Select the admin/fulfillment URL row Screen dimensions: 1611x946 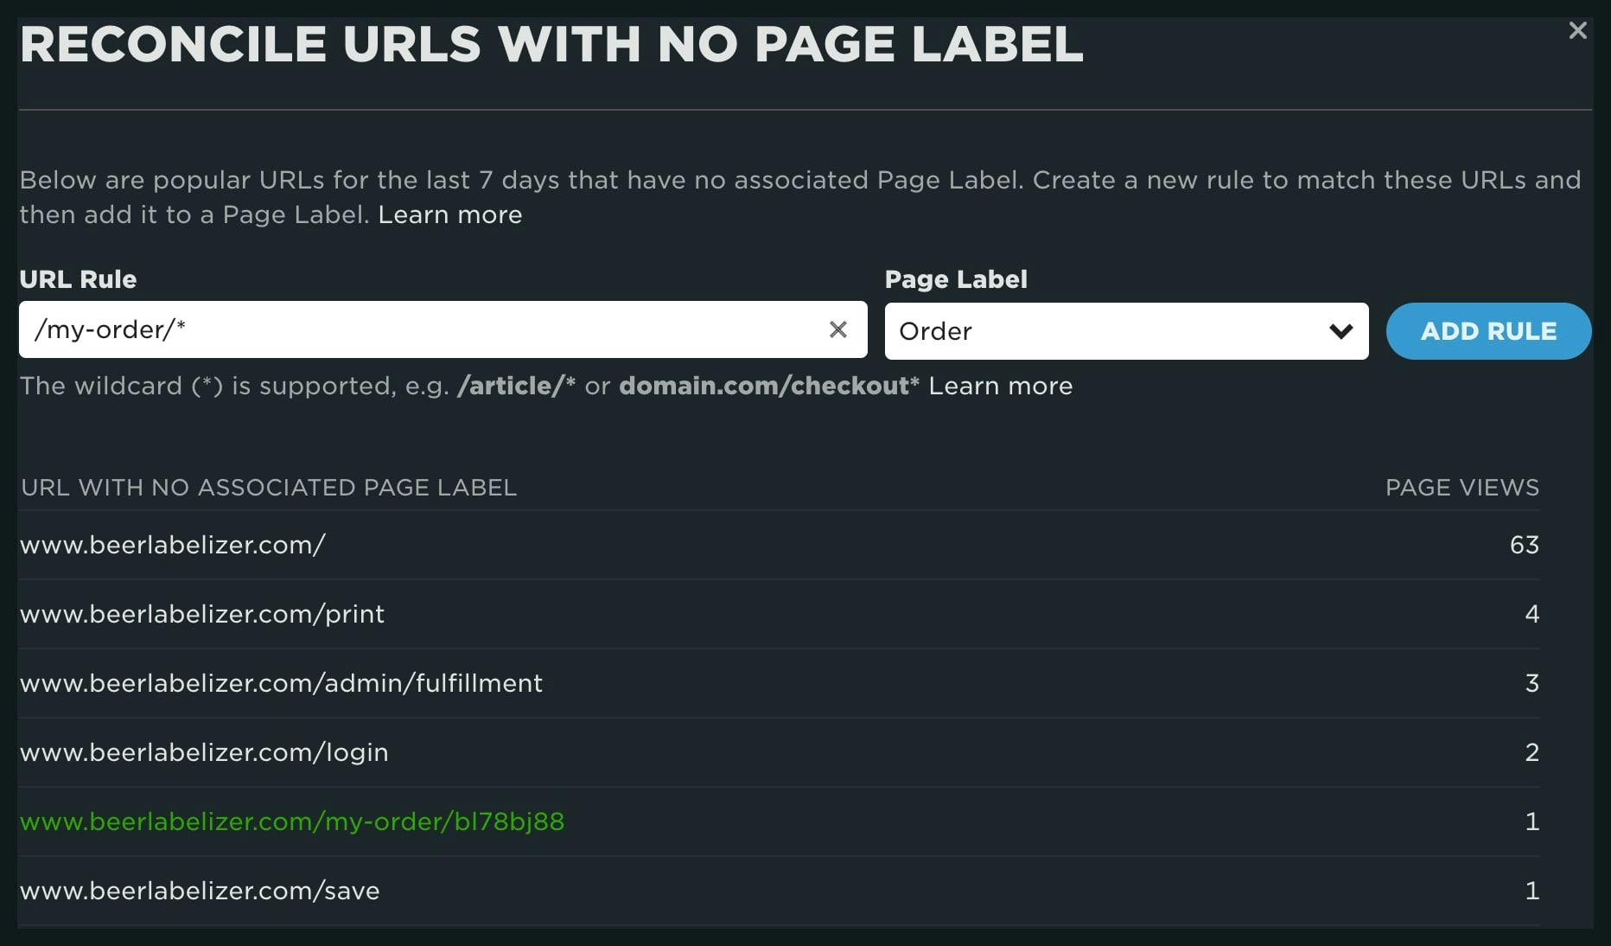coord(282,683)
